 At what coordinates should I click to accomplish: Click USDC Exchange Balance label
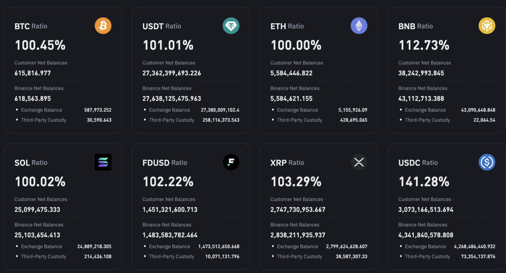click(x=425, y=247)
